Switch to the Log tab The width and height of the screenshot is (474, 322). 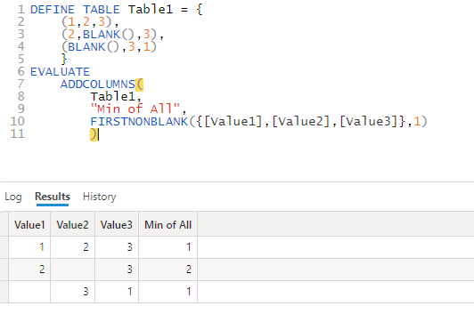(13, 197)
